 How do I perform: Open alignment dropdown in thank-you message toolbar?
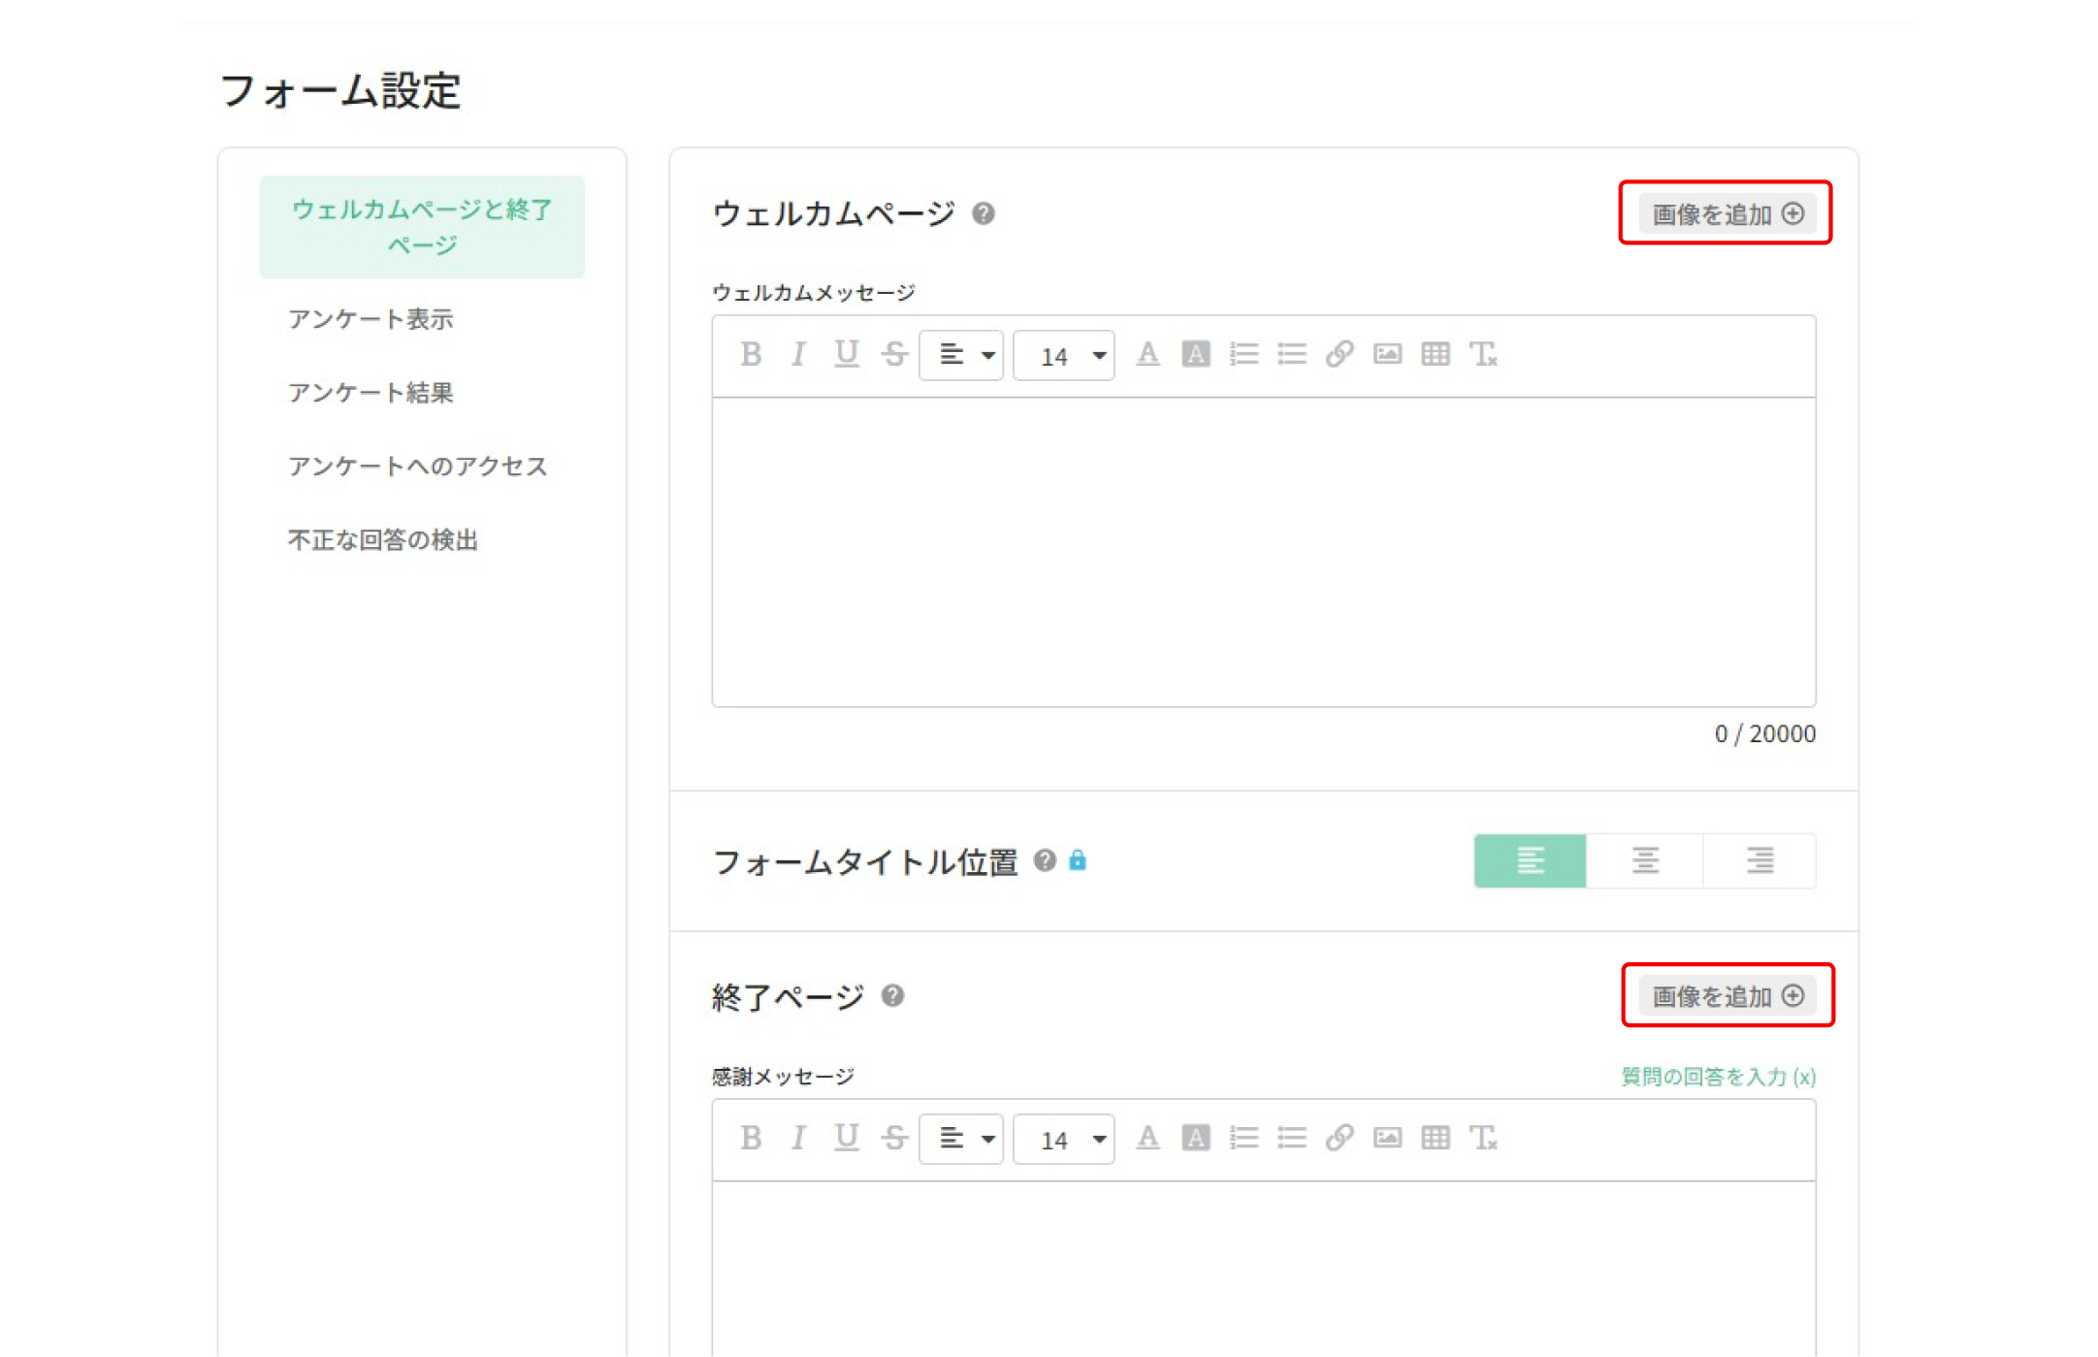point(961,1139)
